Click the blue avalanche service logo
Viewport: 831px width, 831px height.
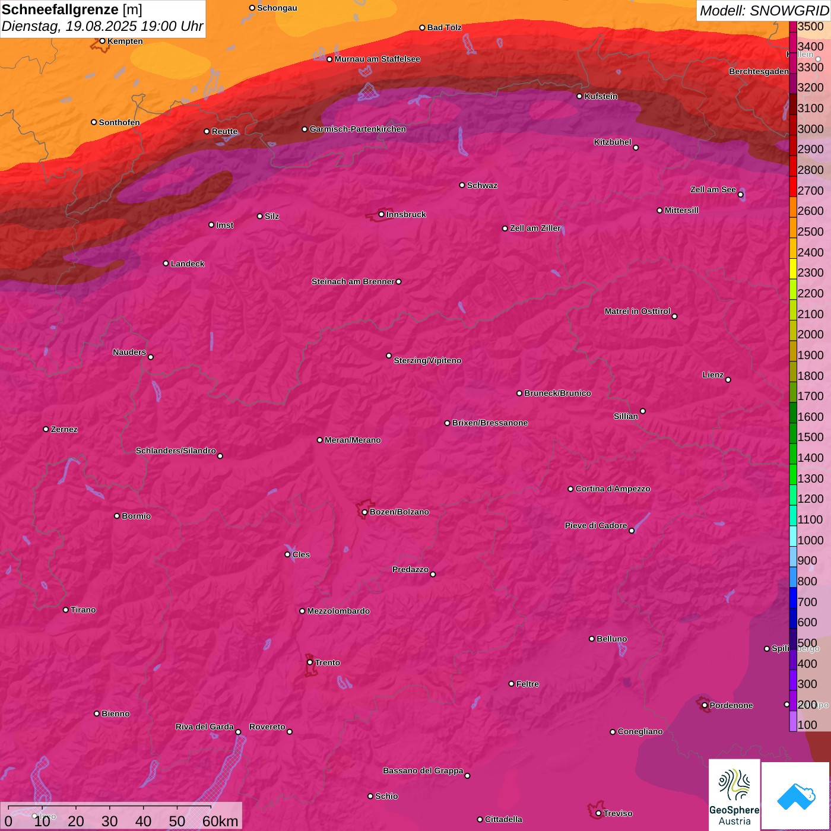[796, 796]
